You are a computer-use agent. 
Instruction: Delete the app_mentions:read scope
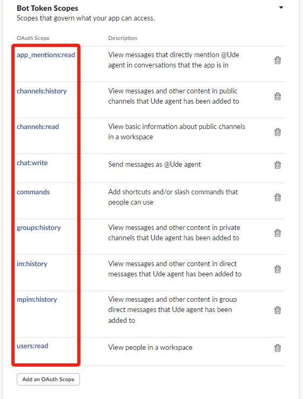point(278,60)
